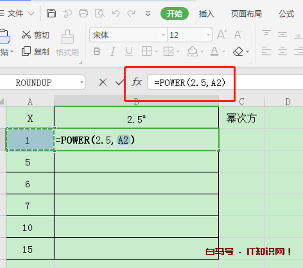Click the Save icon in quick access toolbar
Image resolution: width=303 pixels, height=268 pixels.
(51, 13)
